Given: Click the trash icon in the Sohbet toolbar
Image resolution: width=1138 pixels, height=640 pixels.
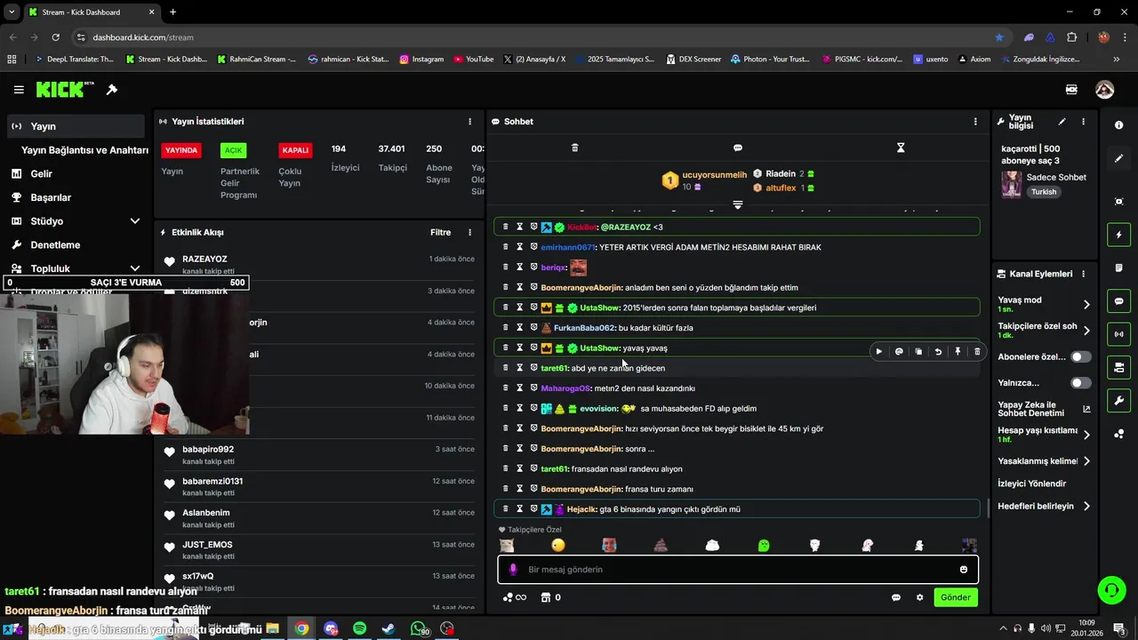Looking at the screenshot, I should [574, 148].
